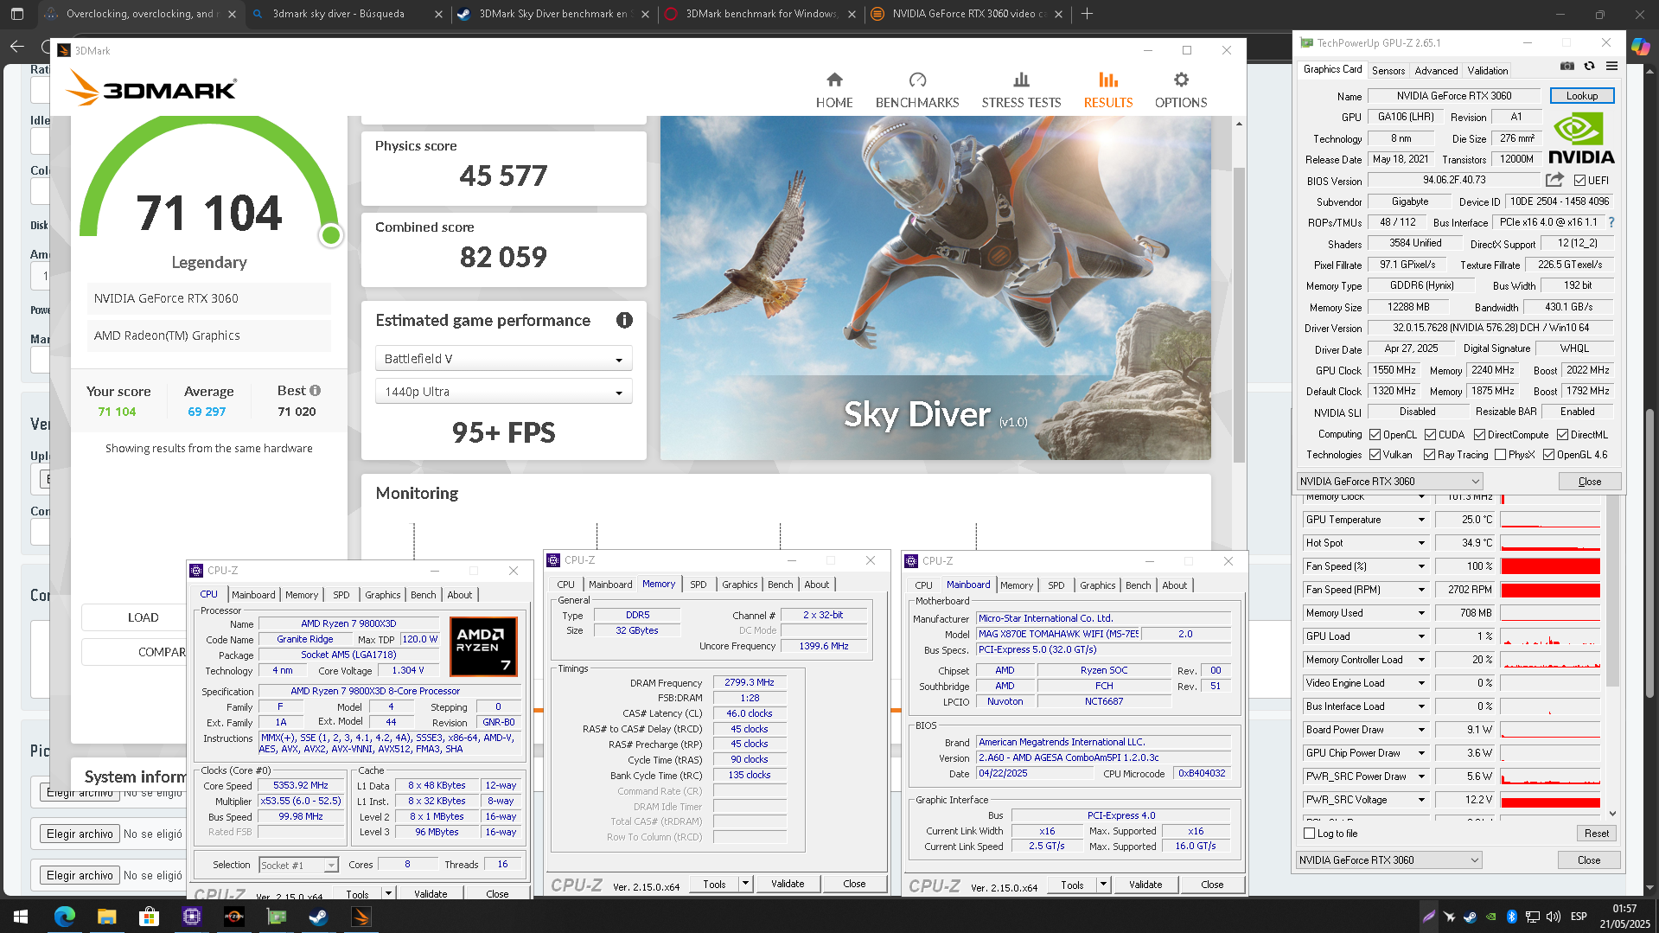Open Tools dropdown arrow in Memory CPU-Z window
Image resolution: width=1659 pixels, height=933 pixels.
pos(745,884)
